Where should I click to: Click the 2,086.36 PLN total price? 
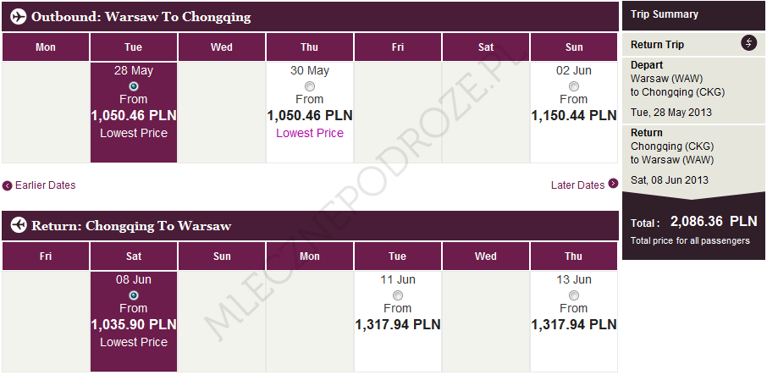[x=713, y=222]
